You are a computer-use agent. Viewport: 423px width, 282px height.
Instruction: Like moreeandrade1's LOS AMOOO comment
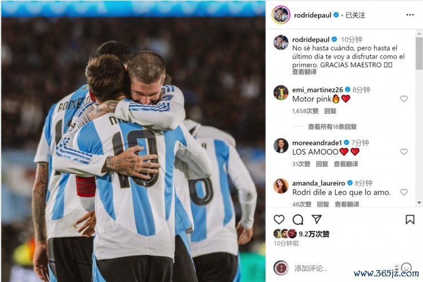tap(404, 152)
